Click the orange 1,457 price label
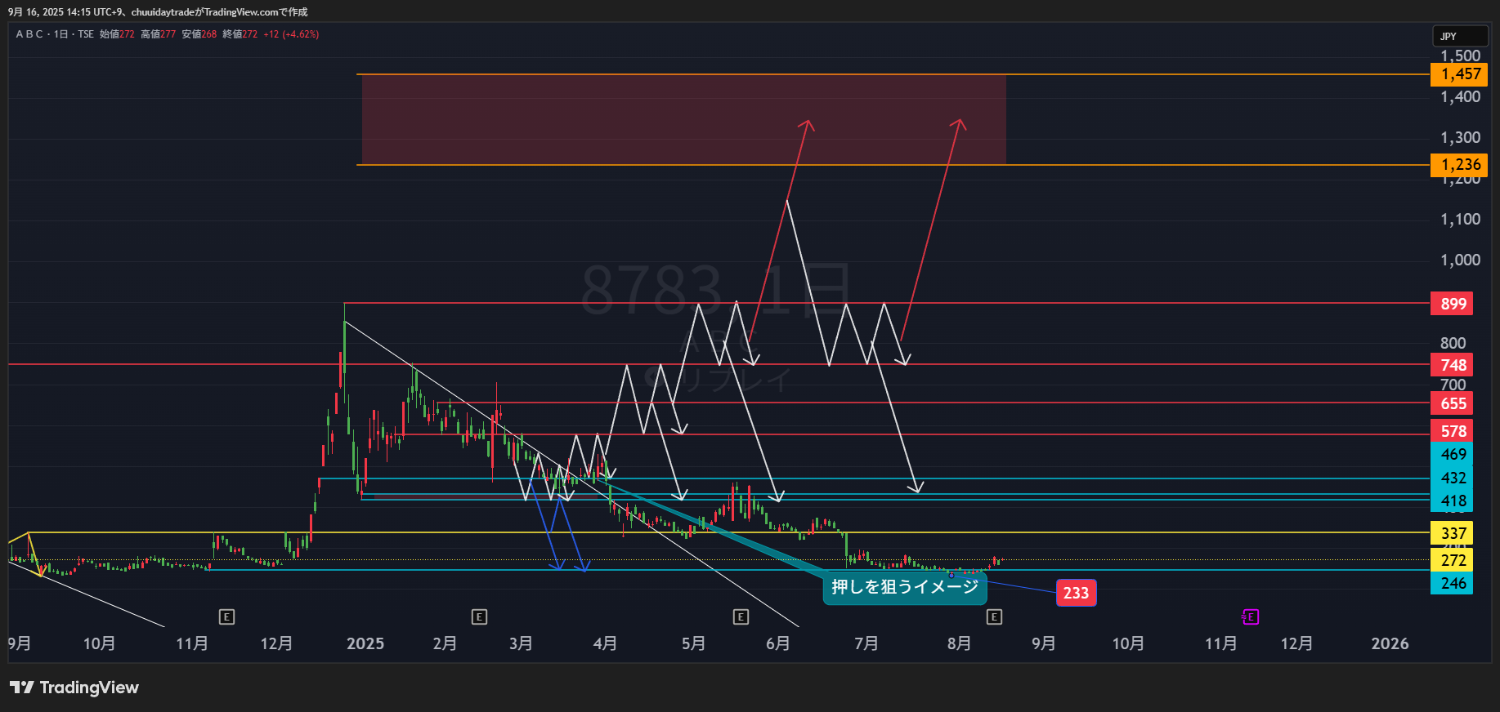 (1458, 74)
